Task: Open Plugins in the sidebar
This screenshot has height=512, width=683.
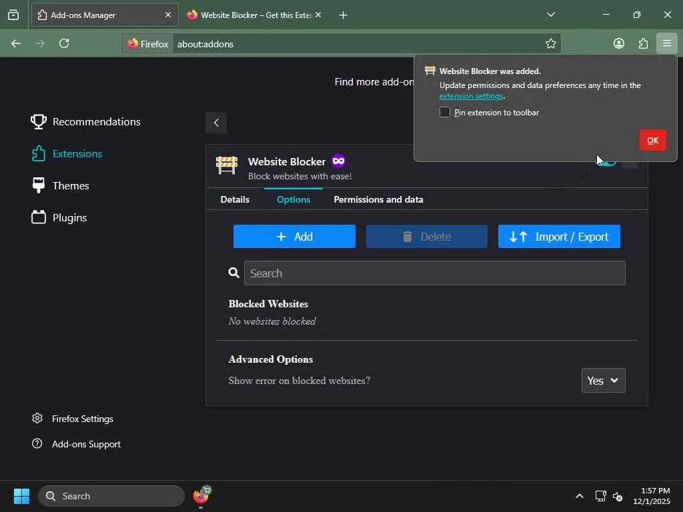Action: (59, 218)
